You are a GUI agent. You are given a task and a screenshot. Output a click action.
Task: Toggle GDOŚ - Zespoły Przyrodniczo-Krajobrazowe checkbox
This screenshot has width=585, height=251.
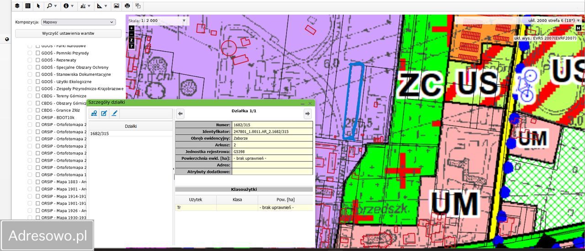tap(38, 89)
